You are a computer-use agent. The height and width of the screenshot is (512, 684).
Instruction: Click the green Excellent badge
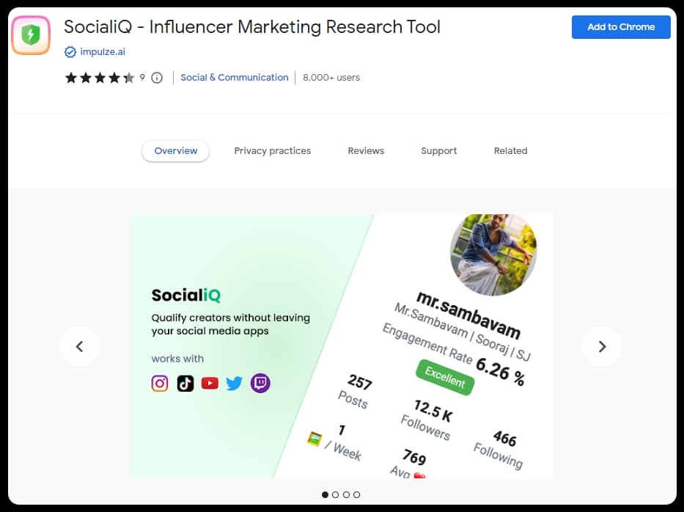coord(445,377)
